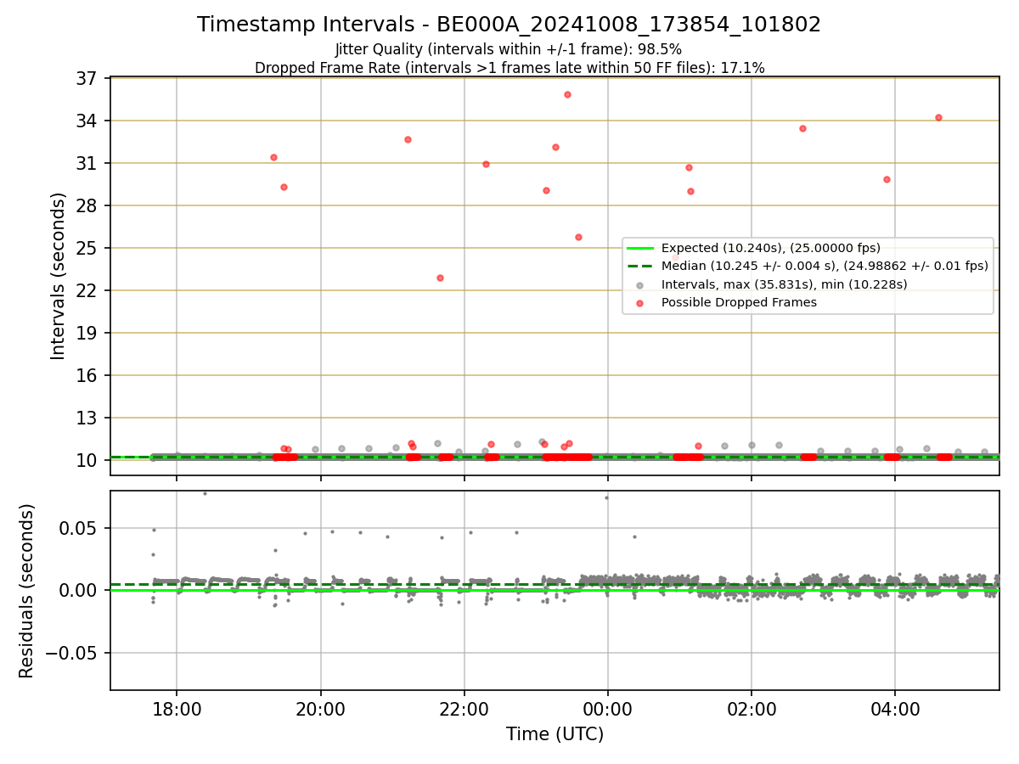The height and width of the screenshot is (764, 1019).
Task: Click the highest red point near 36 seconds
Action: pos(567,94)
